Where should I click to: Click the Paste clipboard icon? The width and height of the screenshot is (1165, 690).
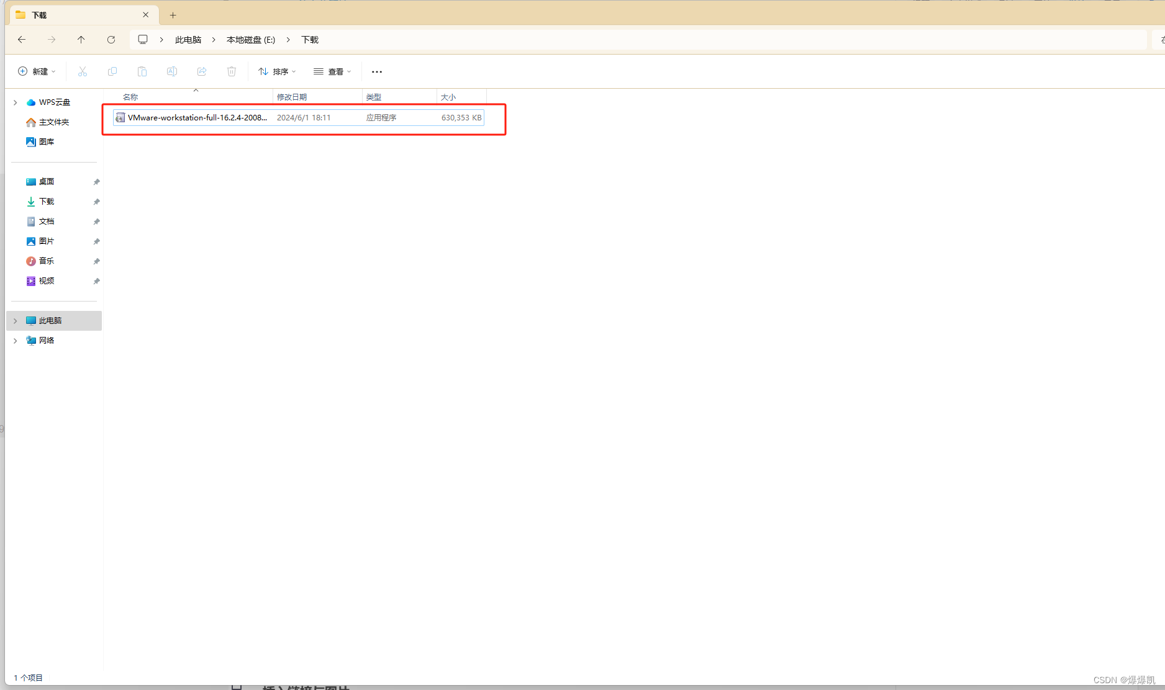pyautogui.click(x=142, y=71)
